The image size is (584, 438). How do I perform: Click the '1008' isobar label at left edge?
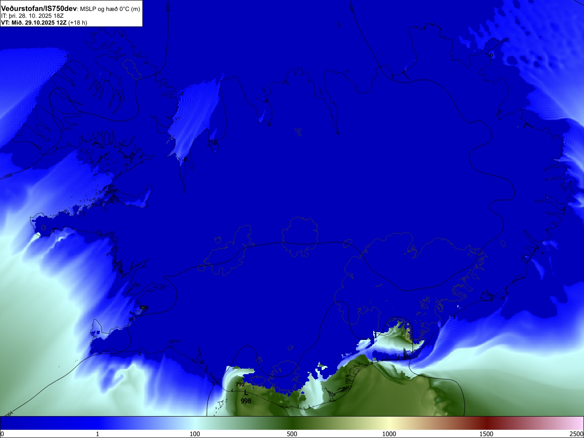pyautogui.click(x=8, y=176)
